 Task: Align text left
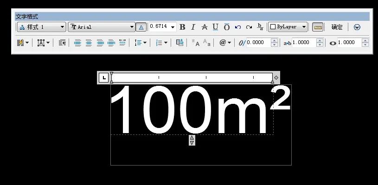pos(77,43)
